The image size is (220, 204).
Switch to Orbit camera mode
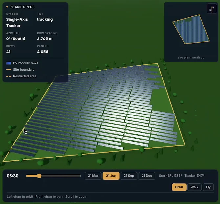click(x=179, y=187)
